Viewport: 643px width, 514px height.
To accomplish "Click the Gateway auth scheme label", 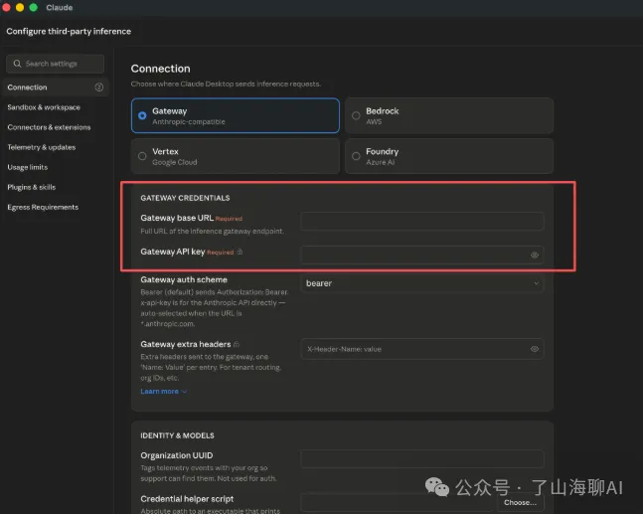I will click(x=184, y=279).
